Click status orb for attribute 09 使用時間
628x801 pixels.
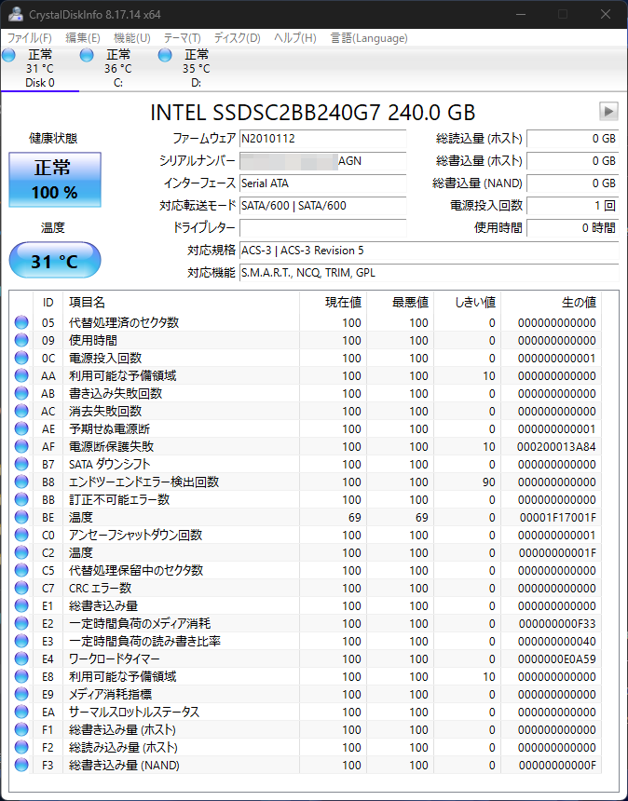21,340
